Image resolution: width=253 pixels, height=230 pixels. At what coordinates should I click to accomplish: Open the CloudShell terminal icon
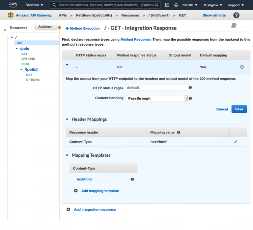pyautogui.click(x=167, y=5)
